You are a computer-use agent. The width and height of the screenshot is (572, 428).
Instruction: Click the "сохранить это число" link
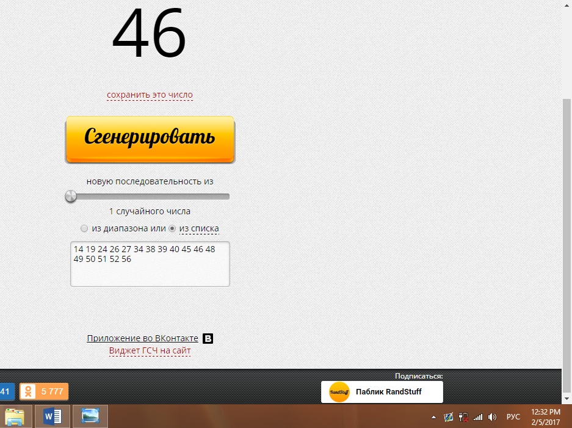pos(150,95)
